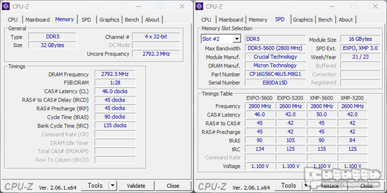The image size is (387, 193).
Task: Click Max Bandwidth field DDR5-5600 (2800 MHz)
Action: click(x=275, y=48)
